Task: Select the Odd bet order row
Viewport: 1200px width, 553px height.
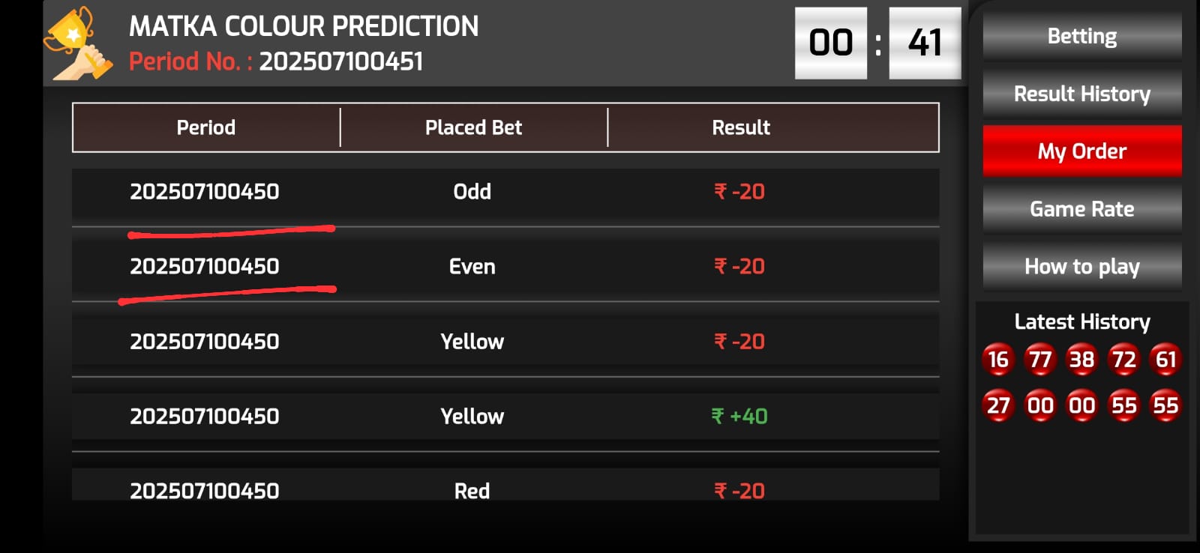Action: [x=505, y=192]
